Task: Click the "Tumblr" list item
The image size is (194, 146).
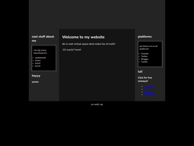Action: pos(144,62)
